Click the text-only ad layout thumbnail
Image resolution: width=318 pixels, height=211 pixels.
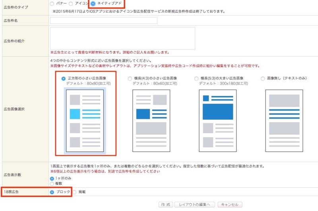click(x=284, y=121)
